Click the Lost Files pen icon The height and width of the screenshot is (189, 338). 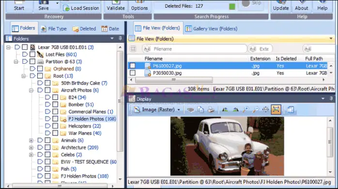[x=40, y=54]
